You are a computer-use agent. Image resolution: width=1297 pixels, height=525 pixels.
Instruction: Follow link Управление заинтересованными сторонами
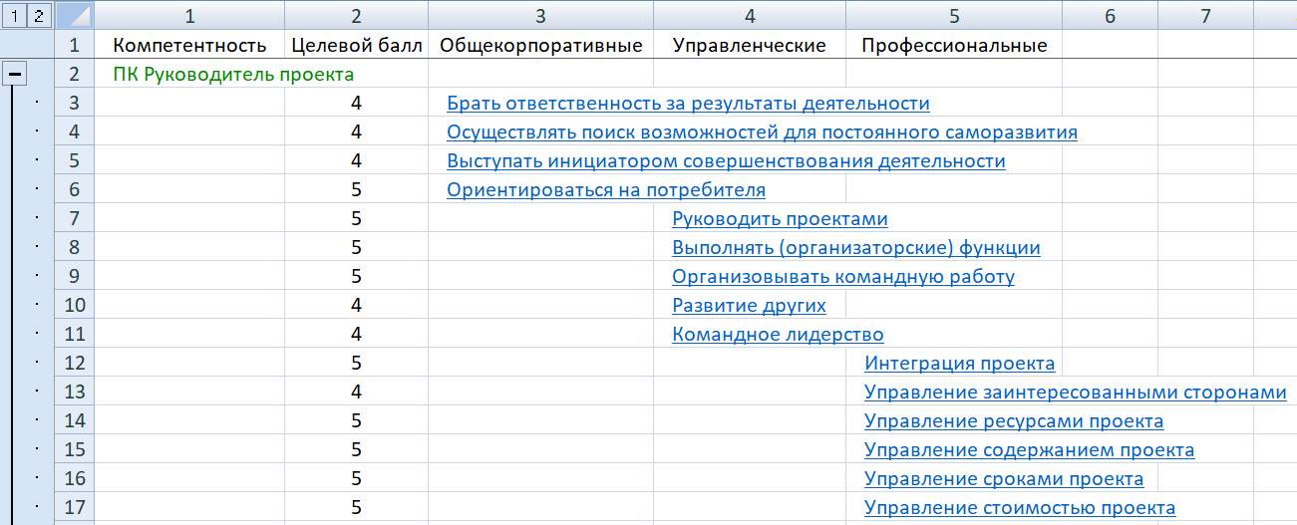pos(1075,393)
